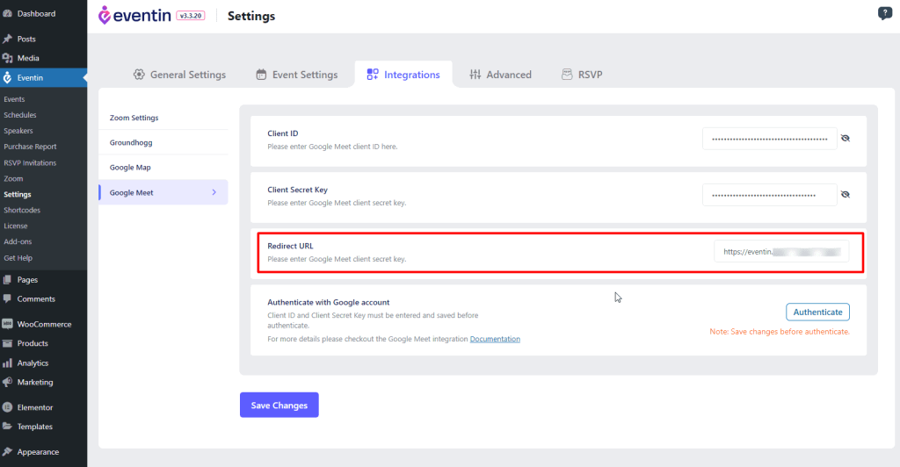Click the Elementor icon in sidebar

coord(7,407)
